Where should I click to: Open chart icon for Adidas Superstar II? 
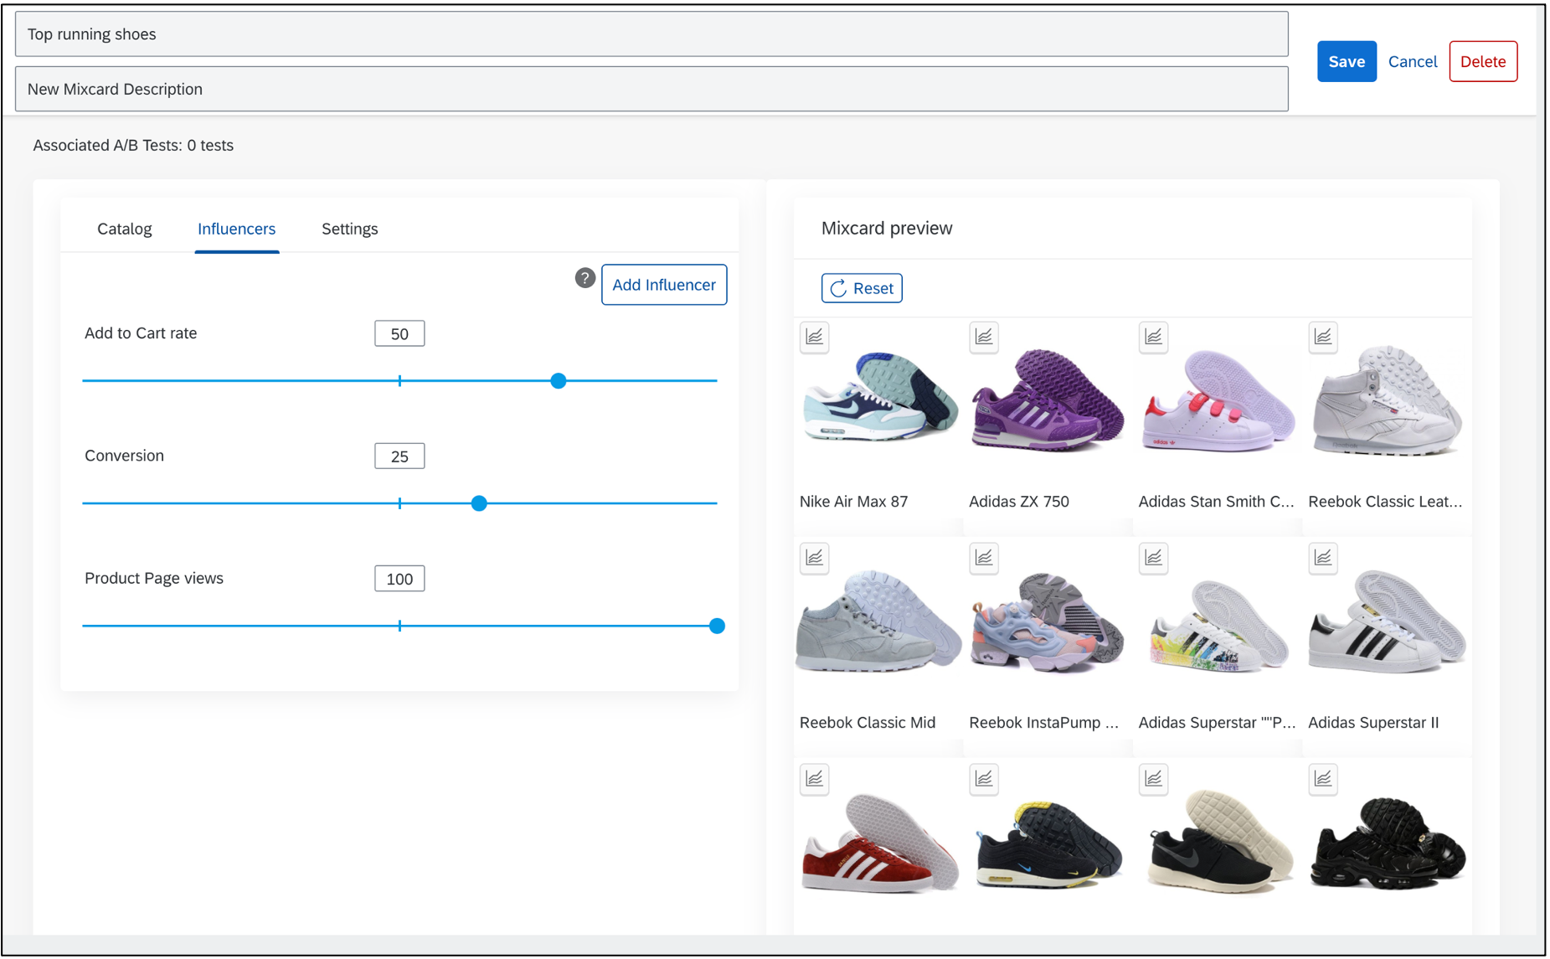[x=1323, y=558]
